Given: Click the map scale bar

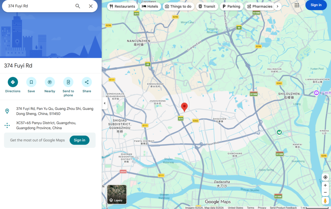Looking at the screenshot, I should (x=317, y=208).
